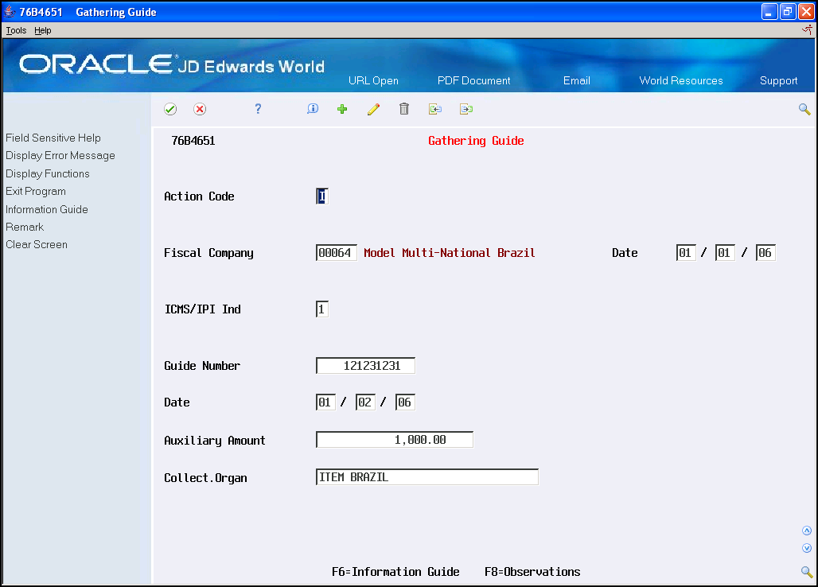This screenshot has height=587, width=818.
Task: Select Display Error Message option
Action: pos(60,156)
